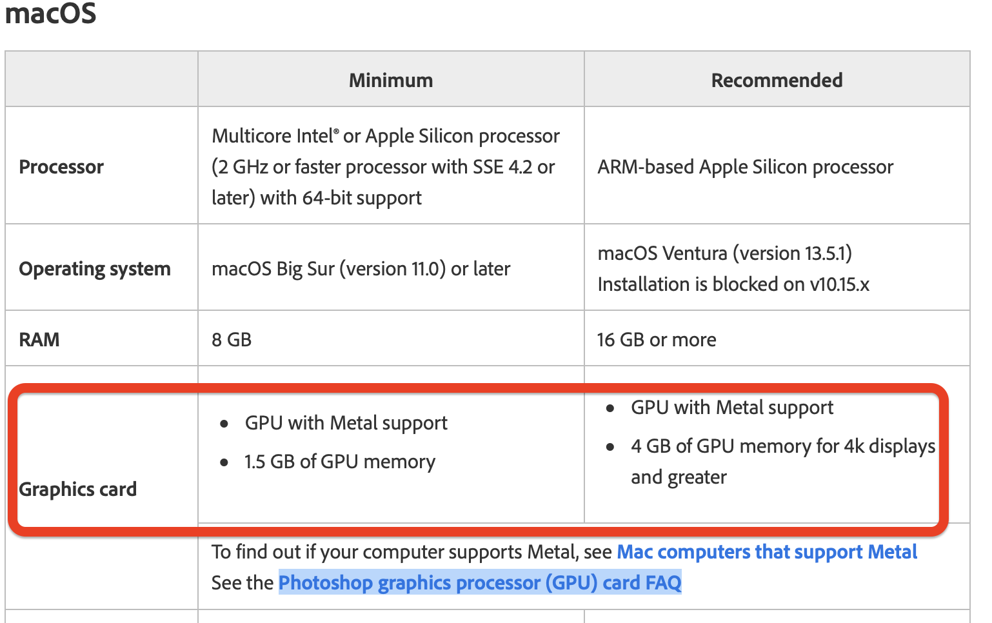This screenshot has height=623, width=992.
Task: Click GPU with Metal support in Recommended column
Action: click(731, 408)
